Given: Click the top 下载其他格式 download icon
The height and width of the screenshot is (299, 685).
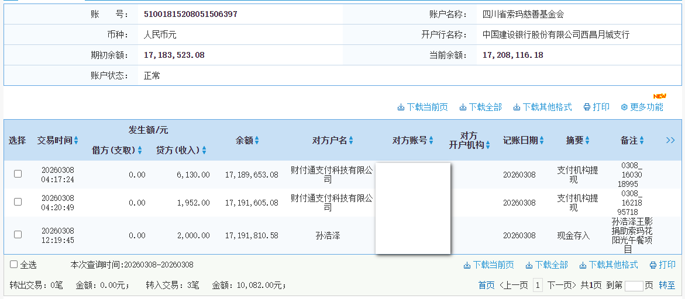Looking at the screenshot, I should (x=517, y=107).
